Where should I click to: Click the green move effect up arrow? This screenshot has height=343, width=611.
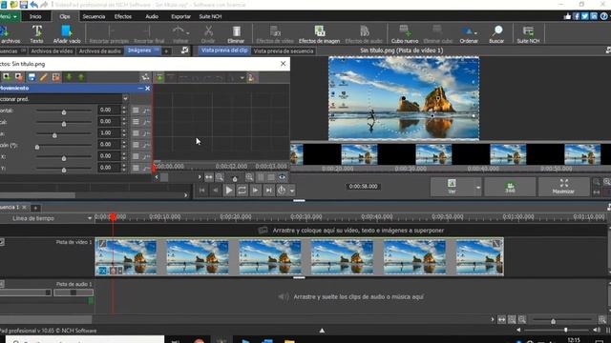(81, 77)
